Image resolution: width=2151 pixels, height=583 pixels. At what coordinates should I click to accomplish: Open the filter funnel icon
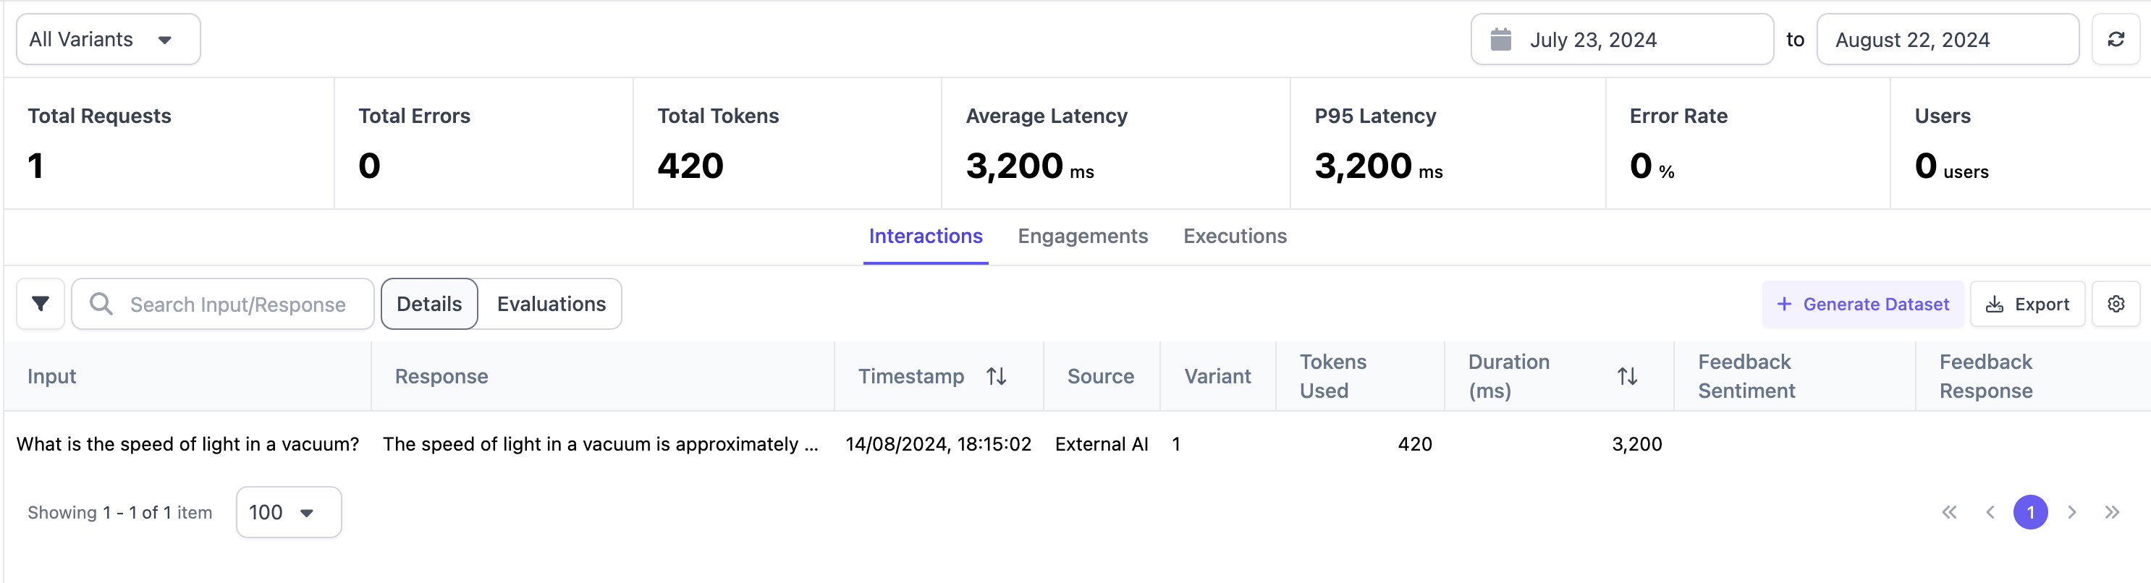tap(40, 304)
